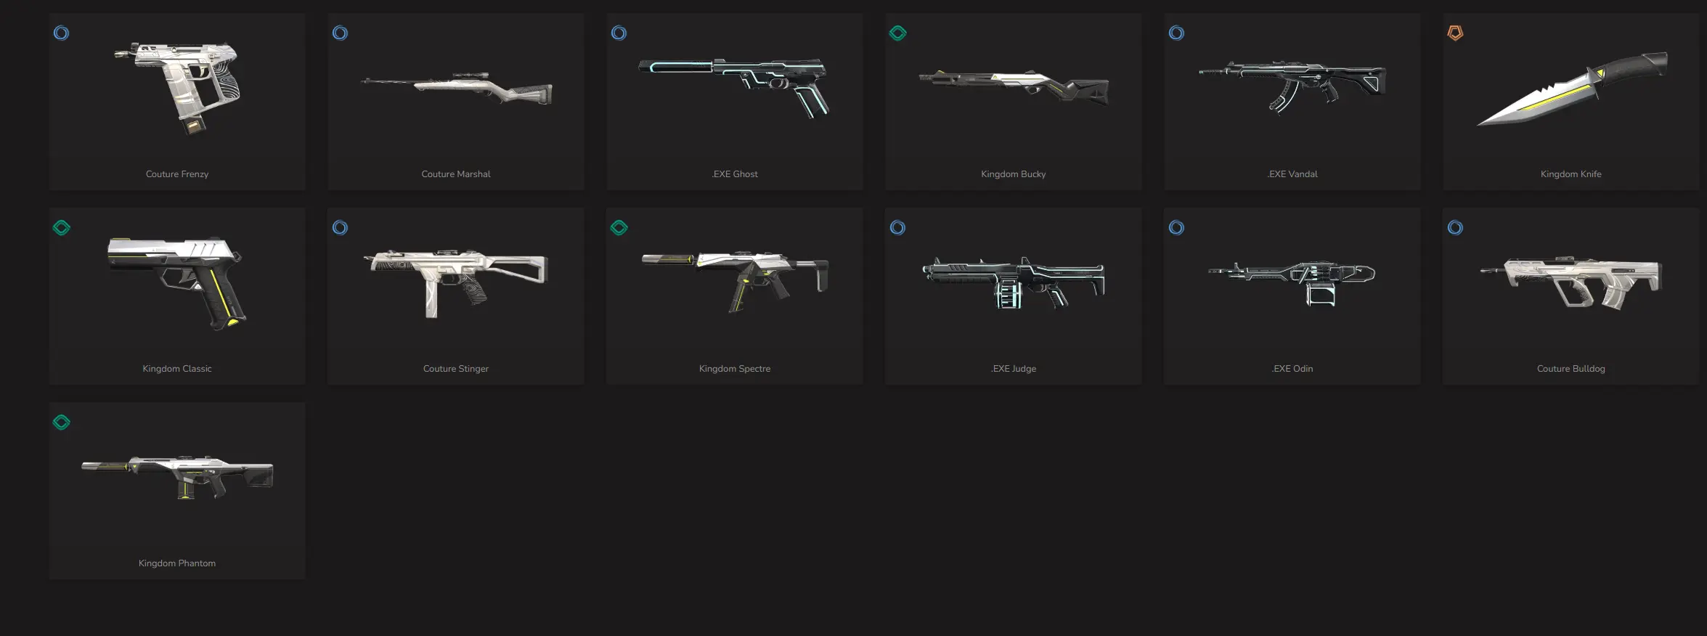Viewport: 1707px width, 636px height.
Task: Click the green tier icon on Kingdom Phantom
Action: 62,422
